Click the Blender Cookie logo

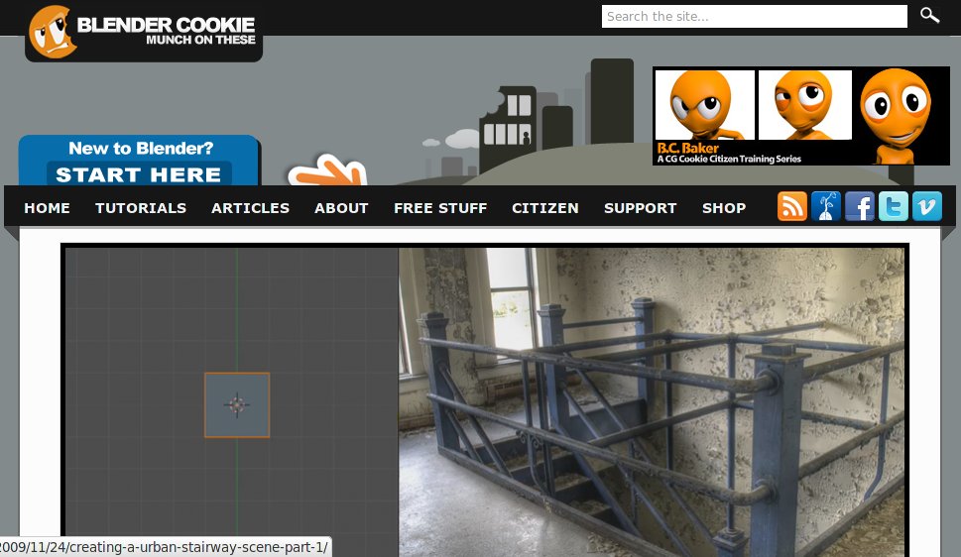click(144, 32)
